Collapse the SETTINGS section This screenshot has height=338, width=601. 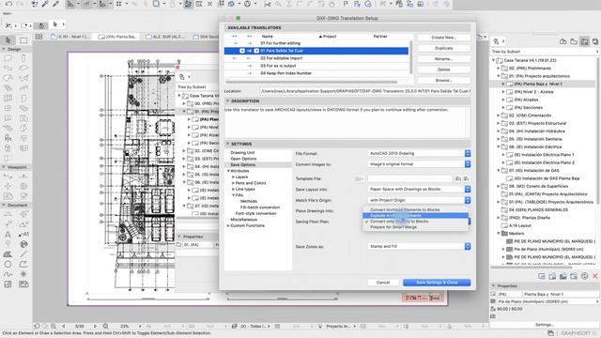point(227,144)
